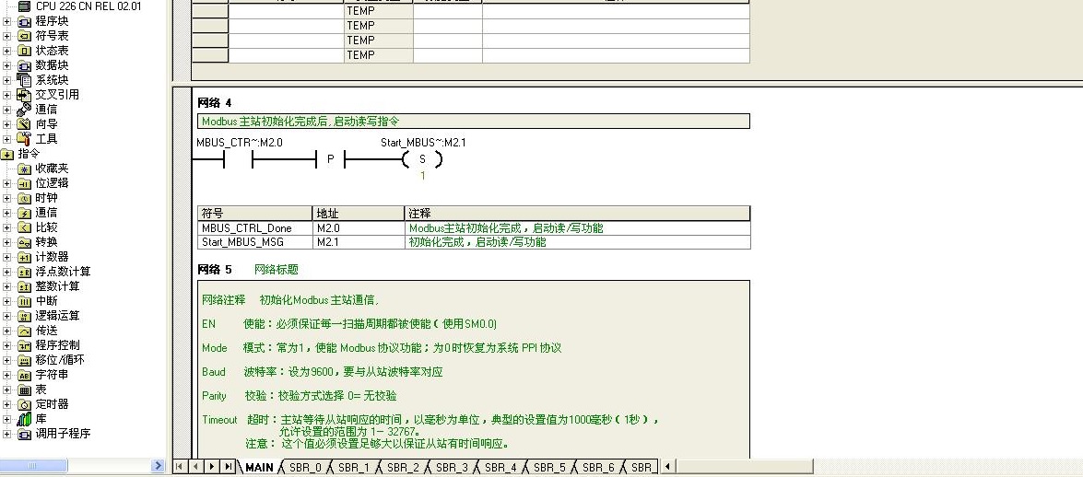Click the 网络标题 title of Network 5
This screenshot has height=477, width=1083.
click(x=277, y=269)
